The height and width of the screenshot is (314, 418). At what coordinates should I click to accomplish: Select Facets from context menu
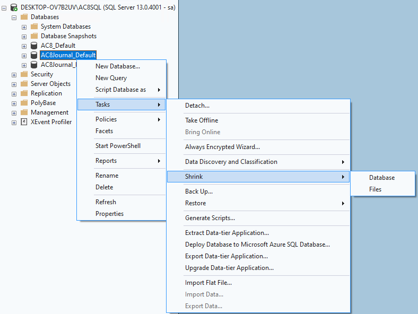coord(121,131)
